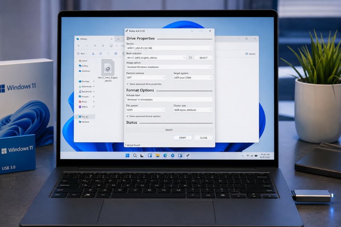The image size is (341, 227).
Task: Click the battery icon in system tray
Action: pos(256,156)
